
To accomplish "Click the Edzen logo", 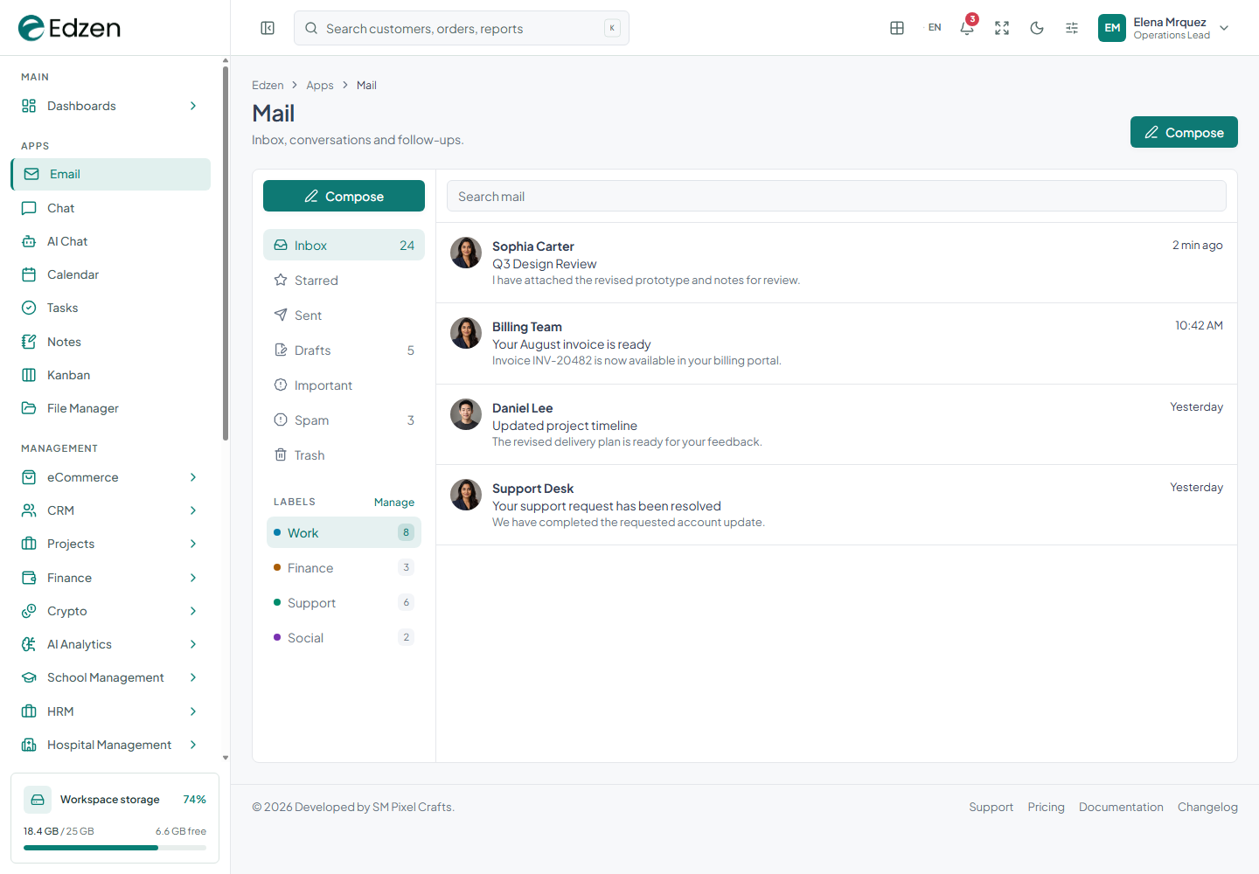I will 69,28.
